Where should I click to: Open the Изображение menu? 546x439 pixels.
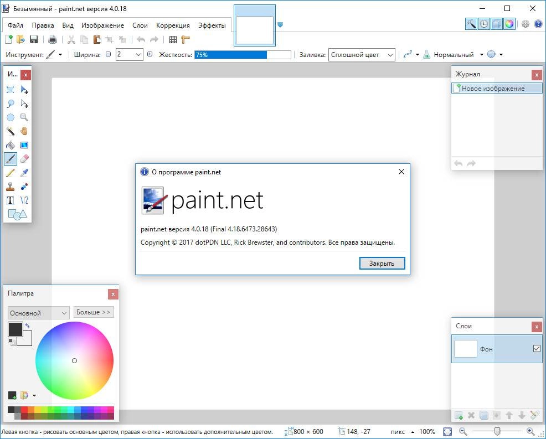pos(103,25)
